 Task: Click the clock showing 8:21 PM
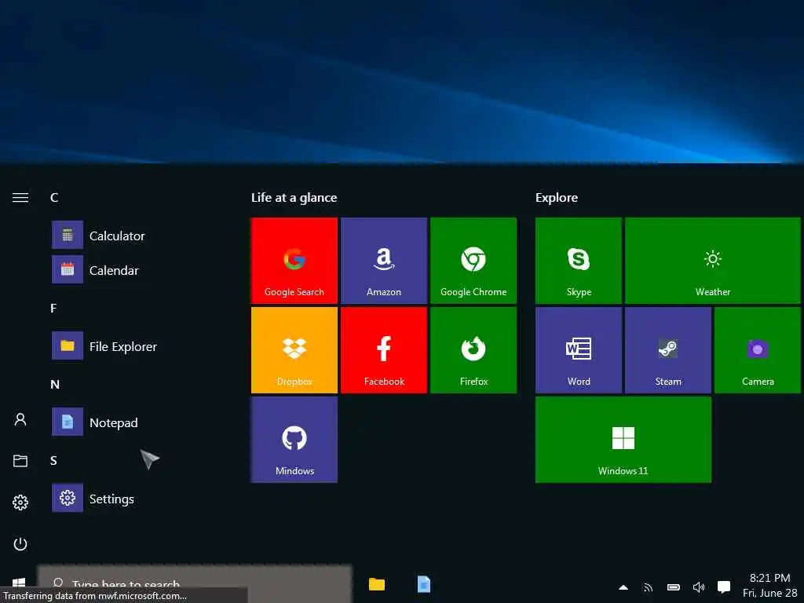pyautogui.click(x=769, y=577)
